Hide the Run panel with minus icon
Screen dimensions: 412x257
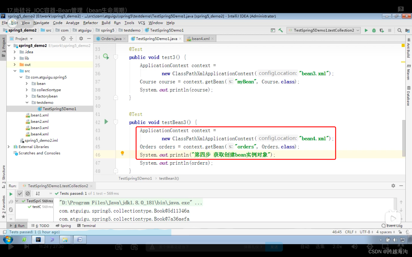[x=401, y=186]
